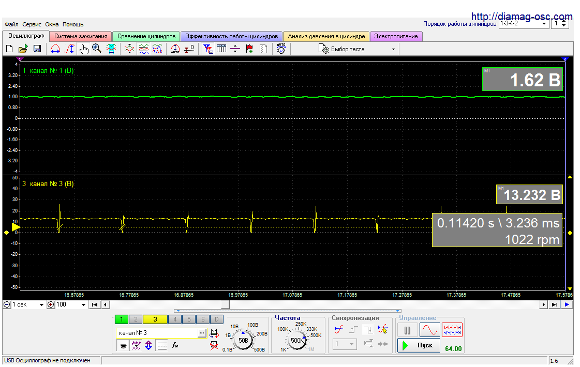
Task: Step forward one frame with the right arrow
Action: coord(543,305)
